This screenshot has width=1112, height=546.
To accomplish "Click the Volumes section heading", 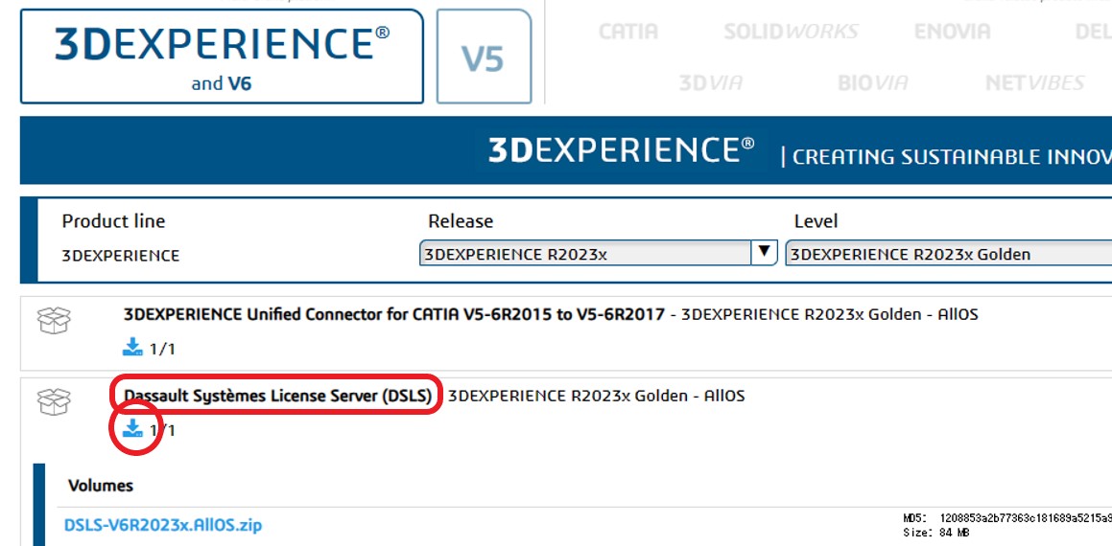I will click(x=101, y=486).
